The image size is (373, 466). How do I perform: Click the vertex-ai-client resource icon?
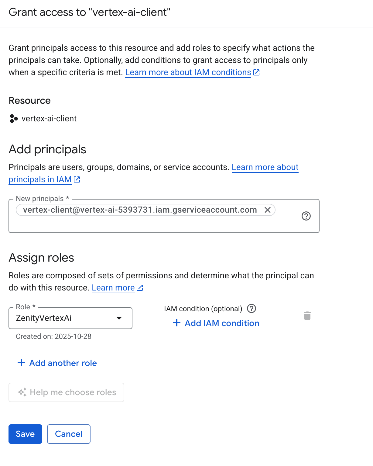(14, 119)
